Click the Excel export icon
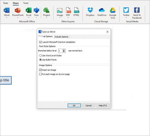The width and height of the screenshot is (150, 136). (x=28, y=10)
